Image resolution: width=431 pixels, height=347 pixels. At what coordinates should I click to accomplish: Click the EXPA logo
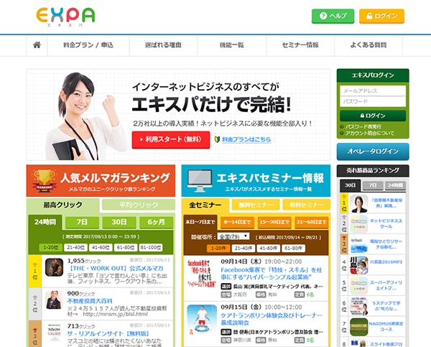tap(65, 17)
